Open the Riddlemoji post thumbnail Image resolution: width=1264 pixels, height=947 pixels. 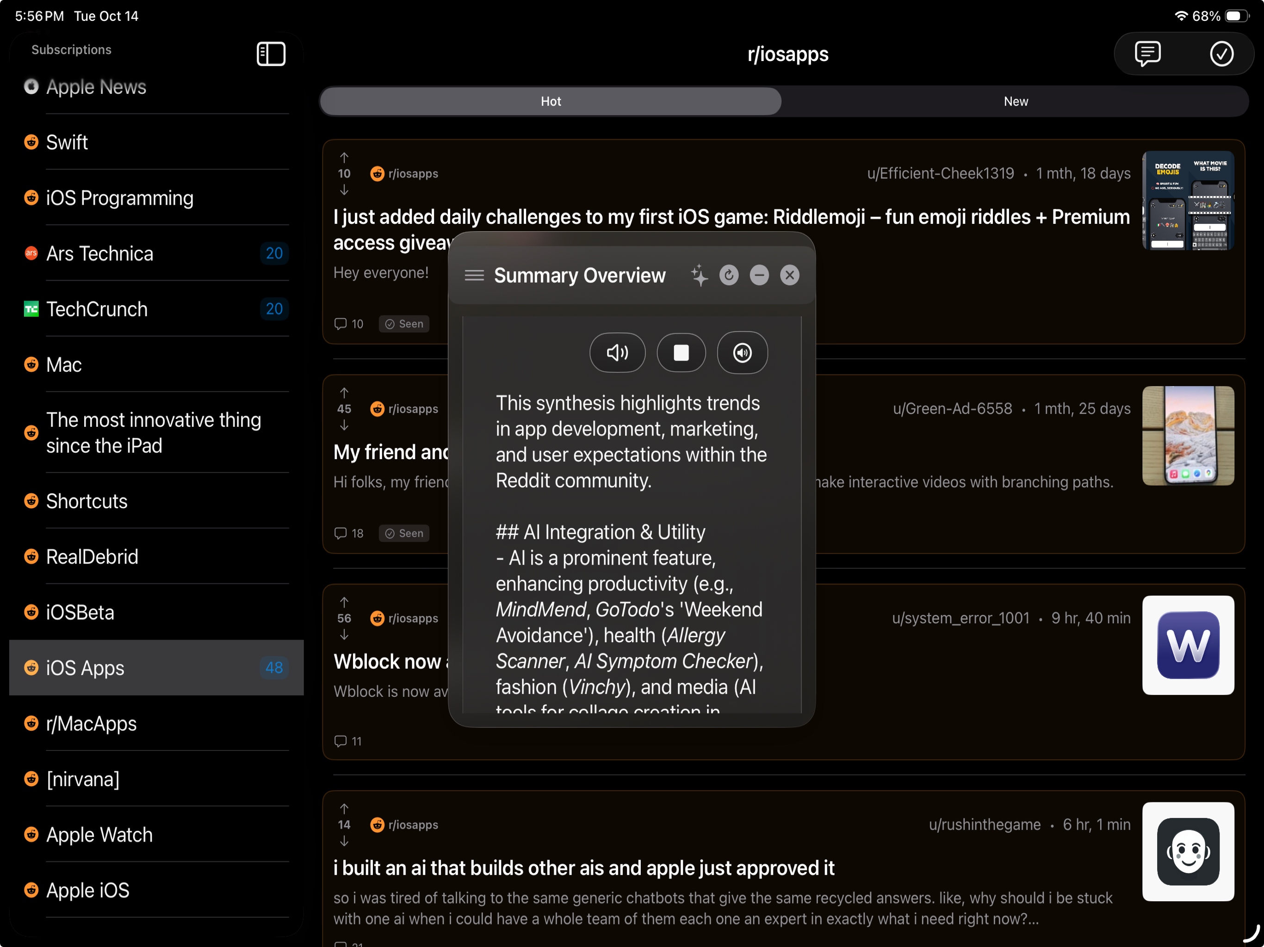pyautogui.click(x=1187, y=201)
